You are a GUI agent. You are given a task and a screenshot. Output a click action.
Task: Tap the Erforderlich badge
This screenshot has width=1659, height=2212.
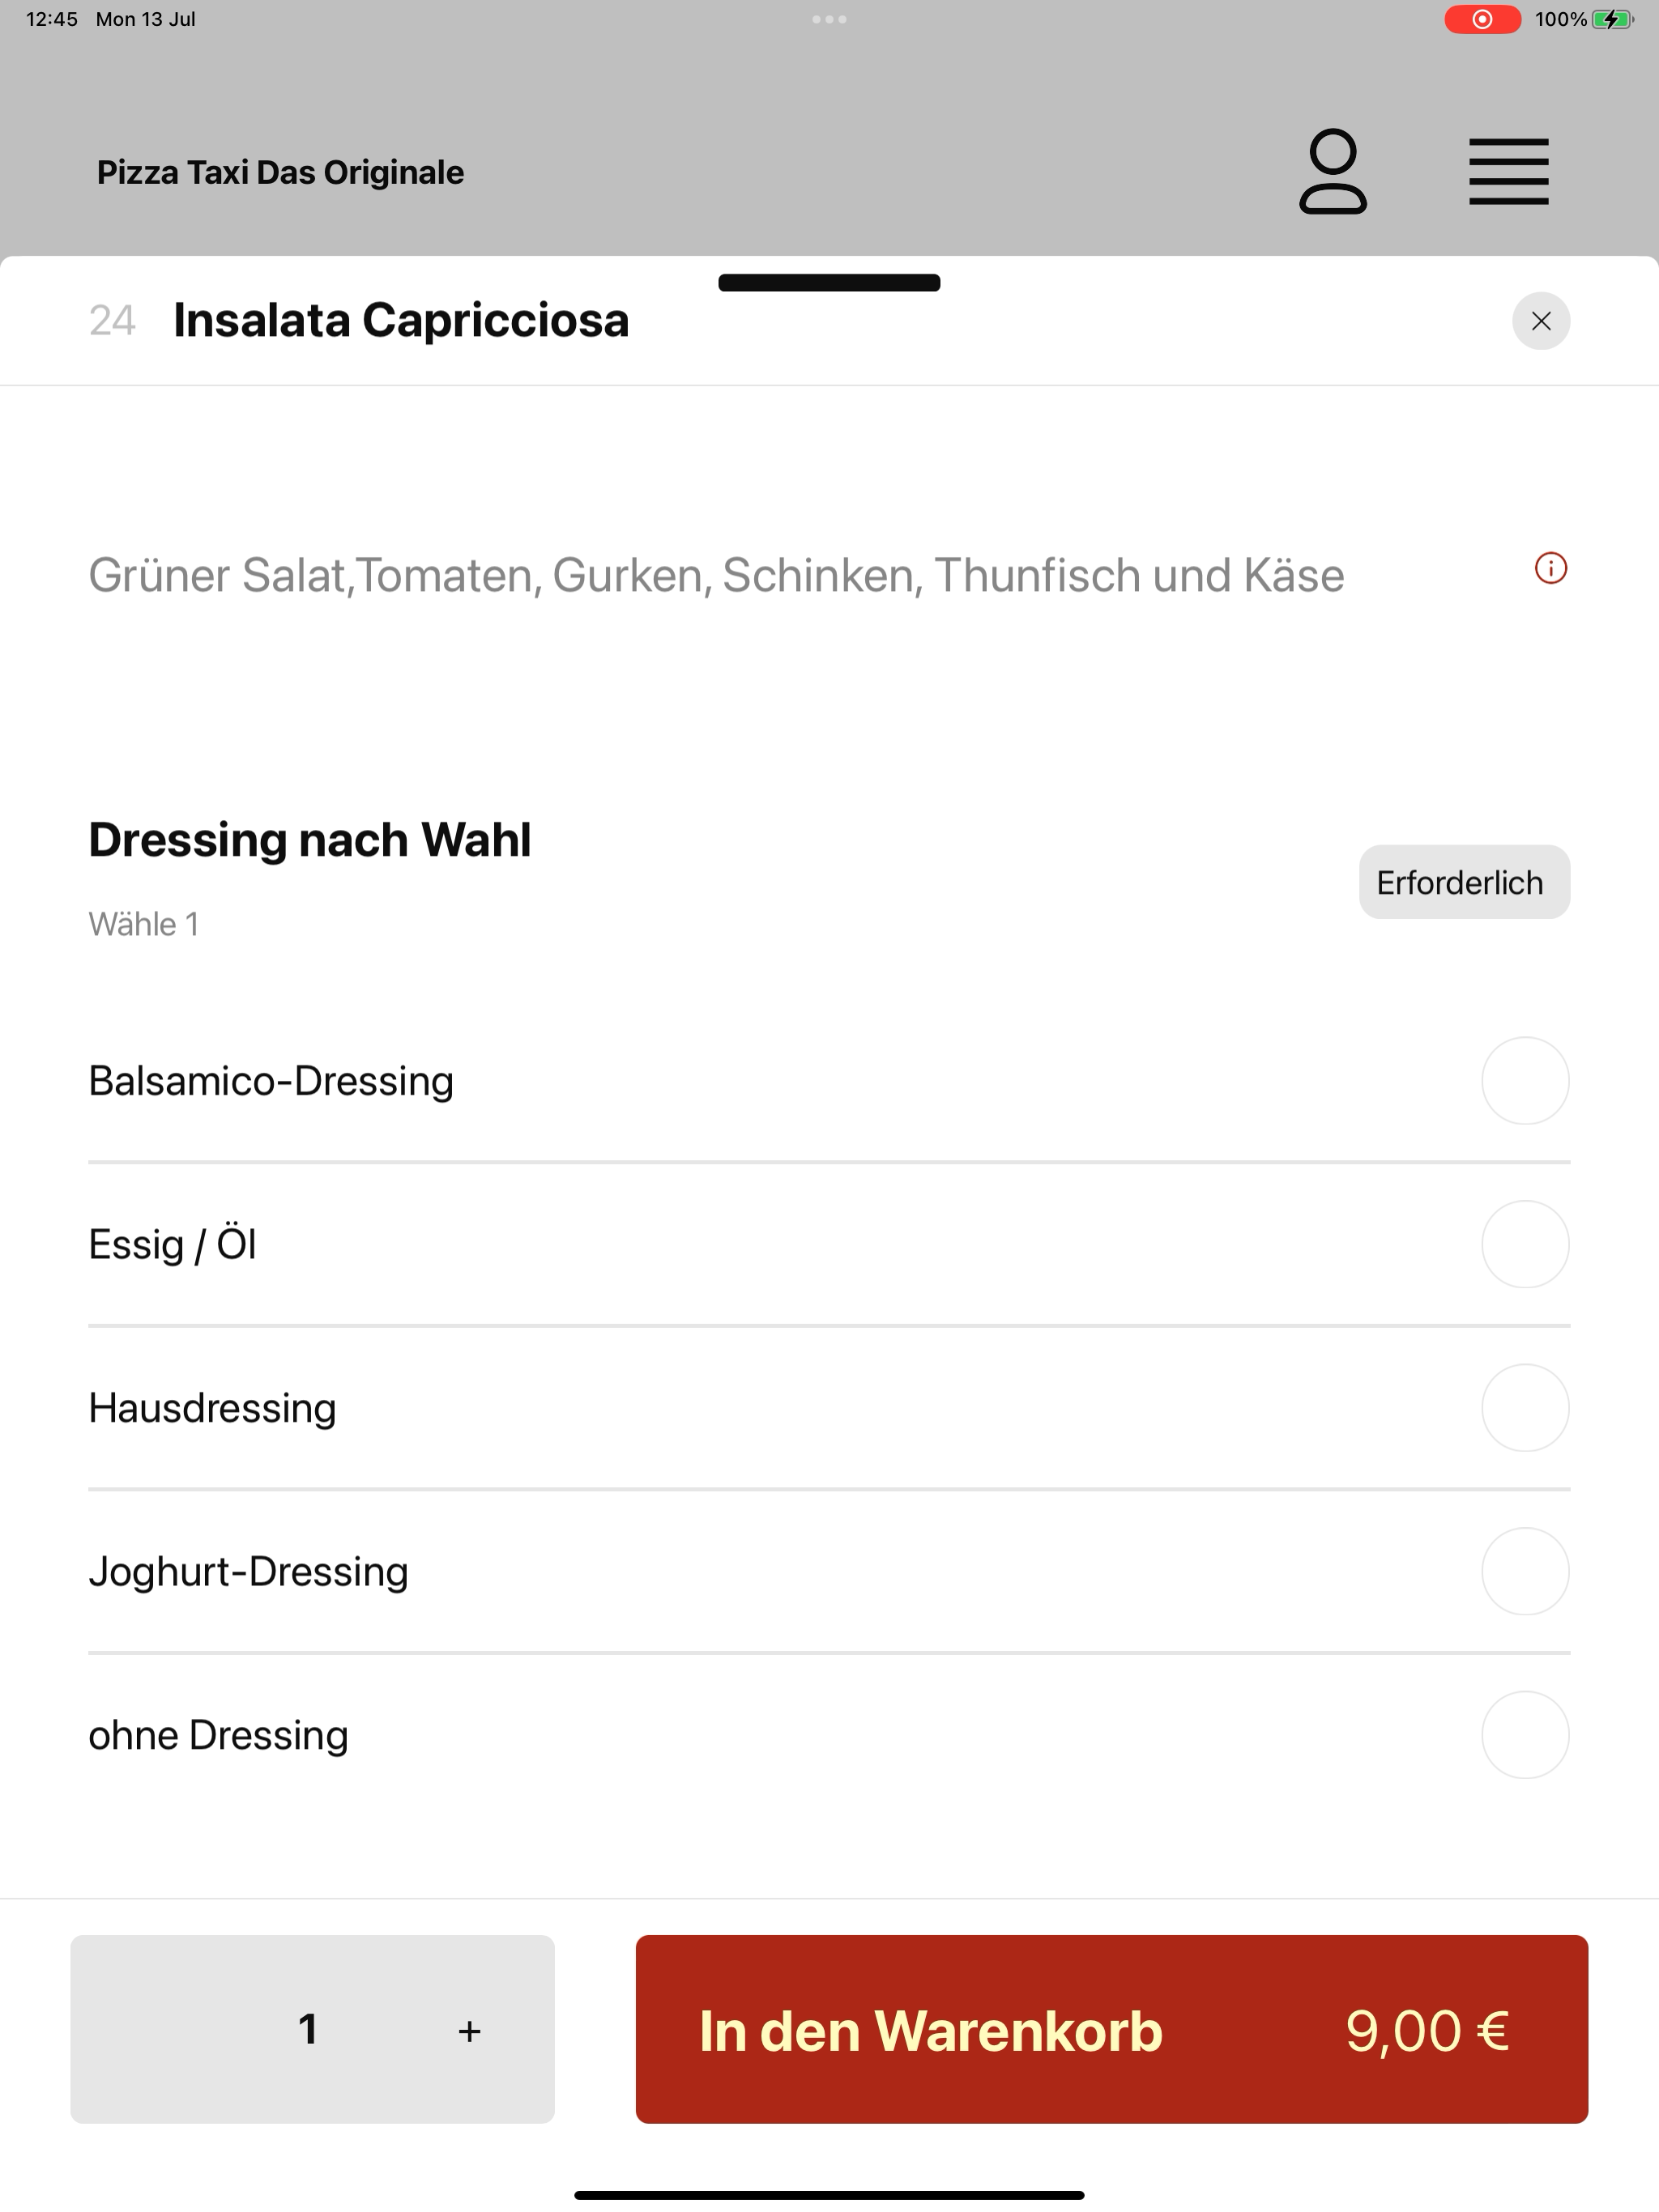(x=1464, y=882)
